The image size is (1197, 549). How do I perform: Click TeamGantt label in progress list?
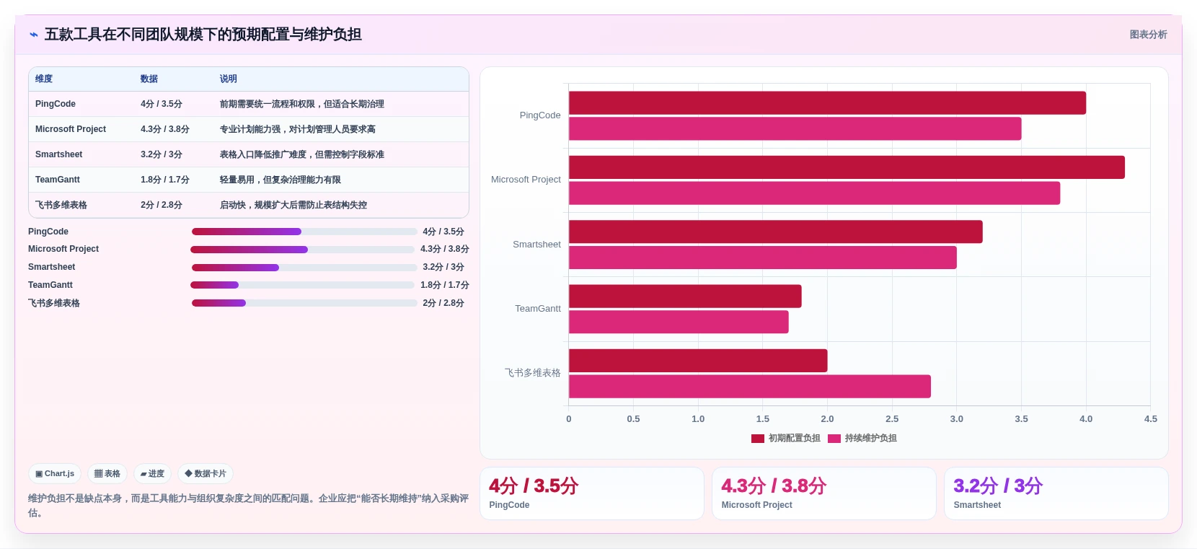pyautogui.click(x=50, y=285)
